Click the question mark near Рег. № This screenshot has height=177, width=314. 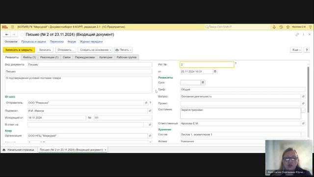(235, 63)
